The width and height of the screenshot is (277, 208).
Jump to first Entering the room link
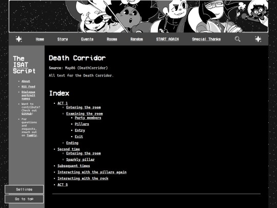pos(84,107)
